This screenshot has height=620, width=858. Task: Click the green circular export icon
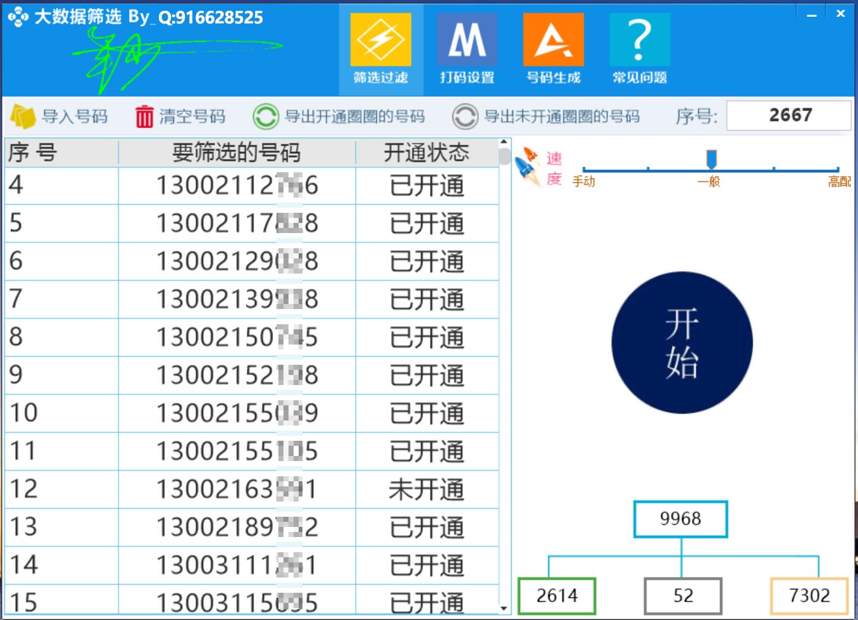[x=266, y=116]
